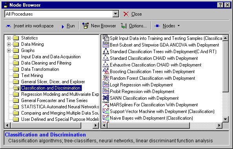
Task: Click the MARSplines For Classification icon
Action: pos(106,104)
